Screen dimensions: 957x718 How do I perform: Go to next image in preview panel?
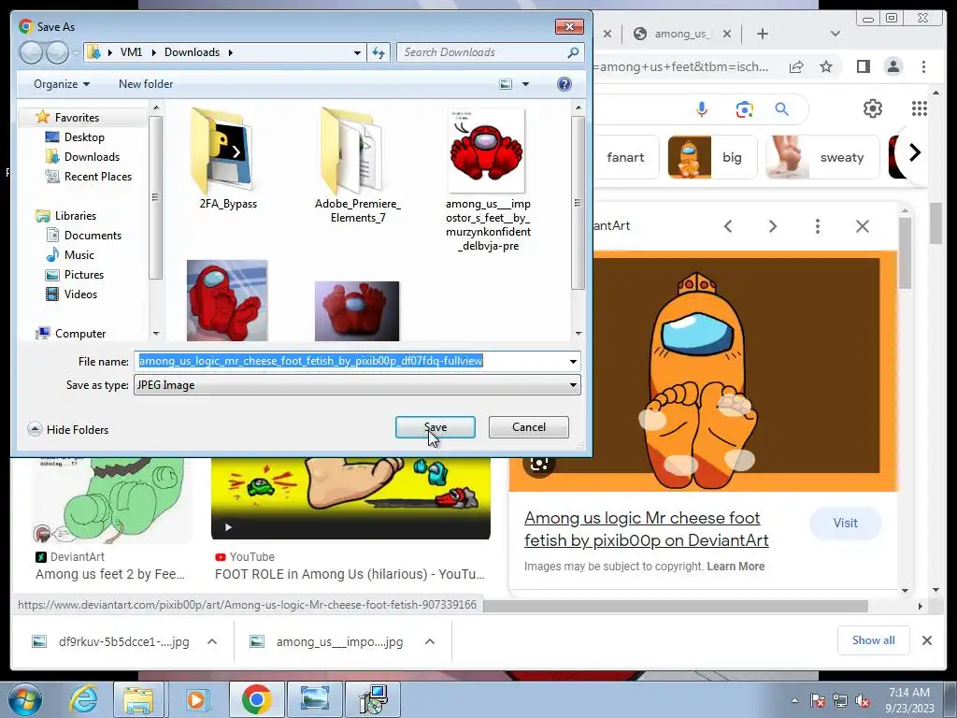pyautogui.click(x=773, y=226)
